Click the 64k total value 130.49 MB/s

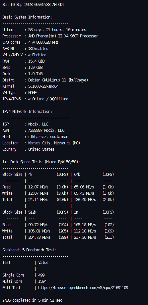85,200
